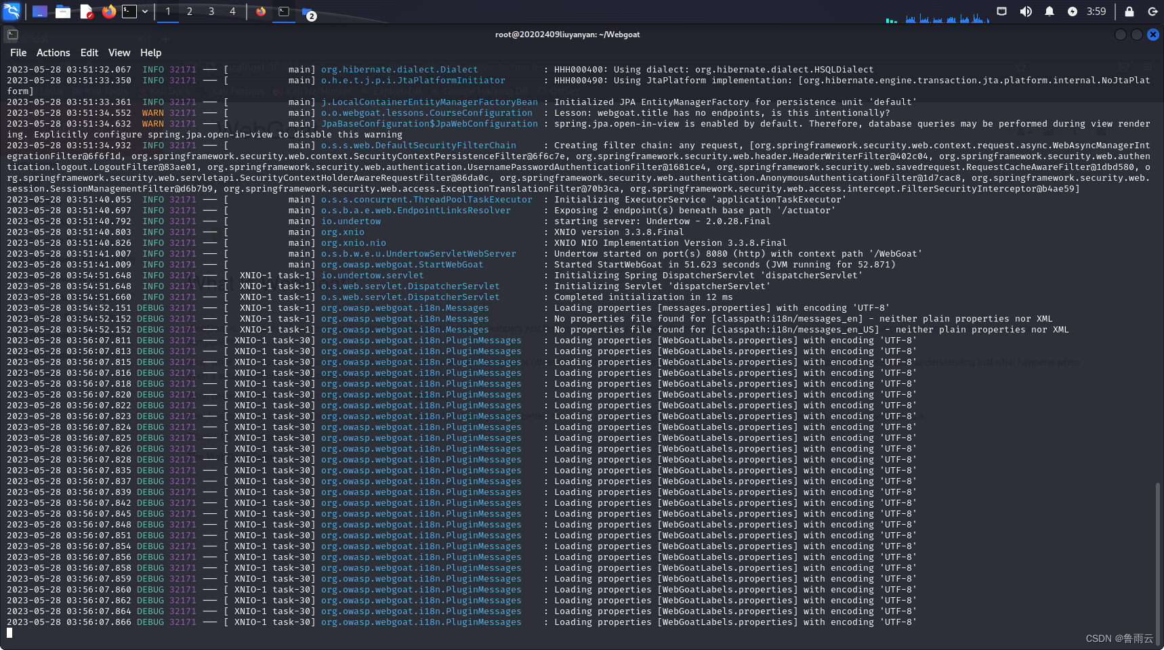Image resolution: width=1164 pixels, height=650 pixels.
Task: Maximize the terminal window
Action: point(1136,35)
